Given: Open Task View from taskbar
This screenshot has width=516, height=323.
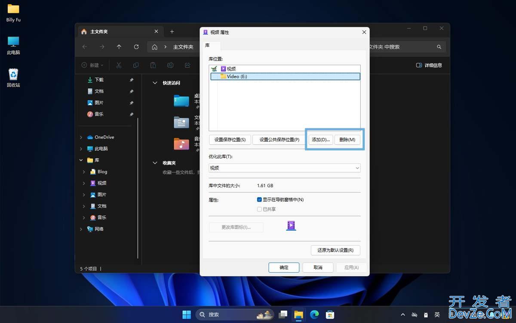Looking at the screenshot, I should pos(283,314).
